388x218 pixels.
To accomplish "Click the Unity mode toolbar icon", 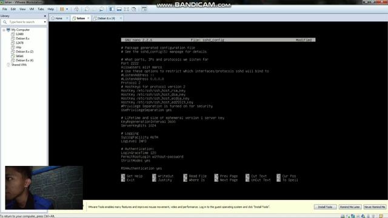I will 134,9.
